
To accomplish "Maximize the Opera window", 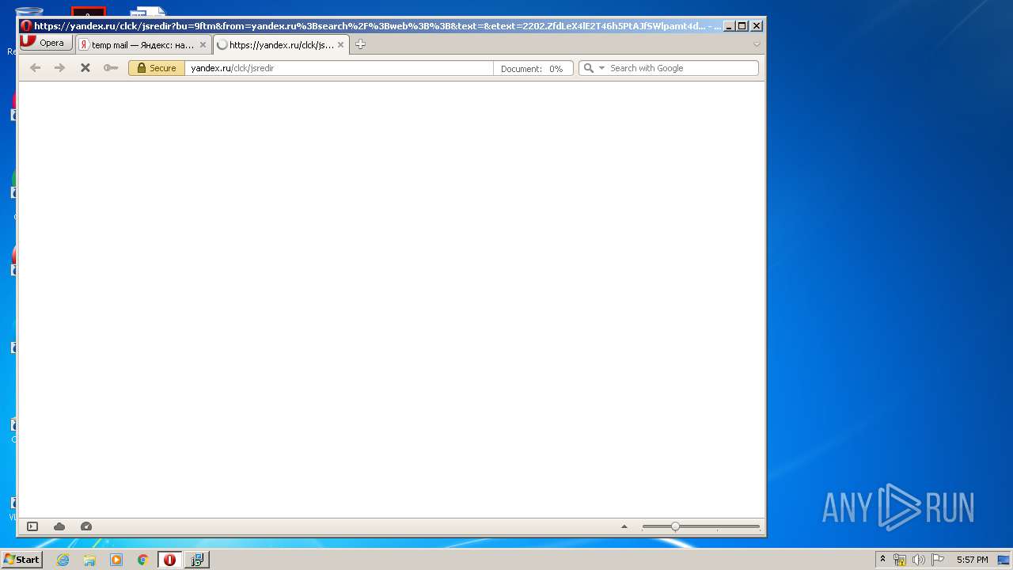I will (x=742, y=26).
